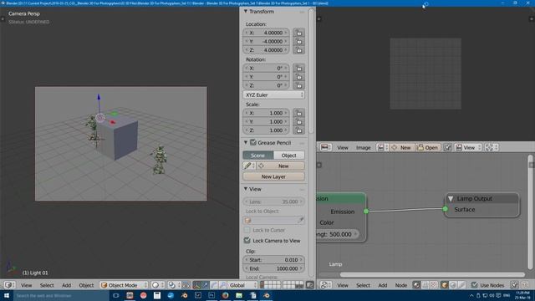Viewport: 535px width, 301px height.
Task: Uncheck Lock Camera to View
Action: click(247, 241)
